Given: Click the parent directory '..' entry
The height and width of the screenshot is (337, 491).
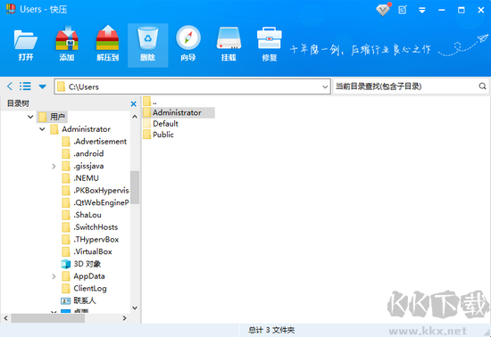Looking at the screenshot, I should pyautogui.click(x=150, y=102).
